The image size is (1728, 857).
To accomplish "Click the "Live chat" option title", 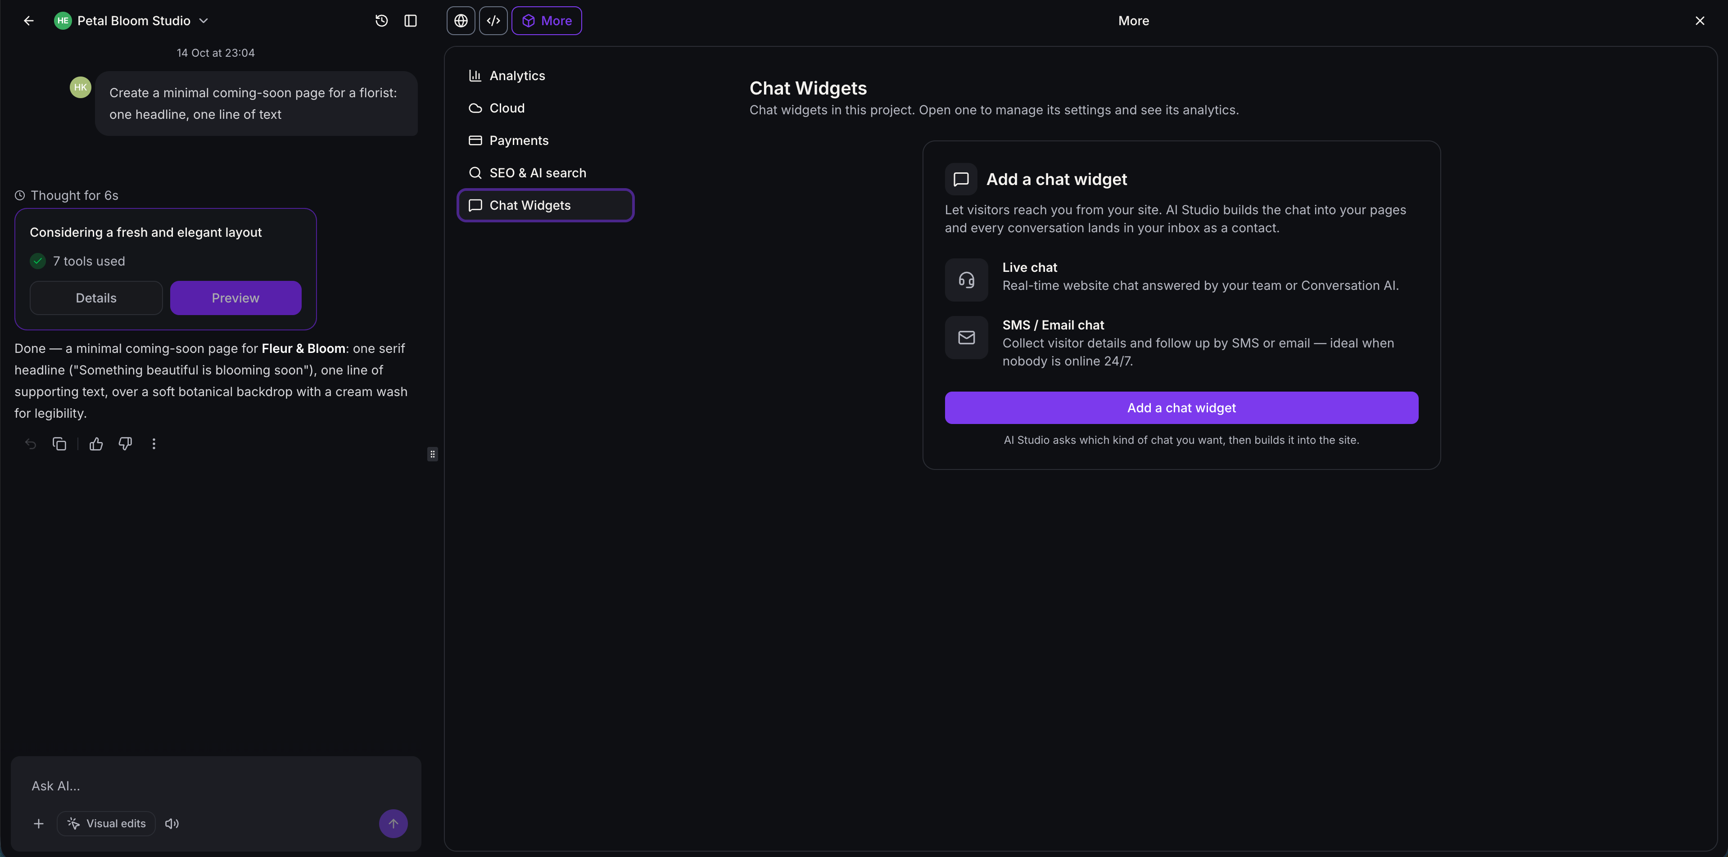I will click(x=1030, y=267).
